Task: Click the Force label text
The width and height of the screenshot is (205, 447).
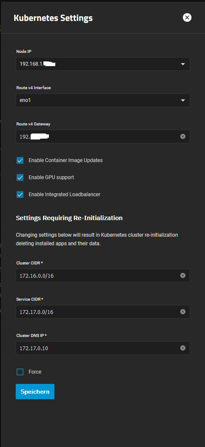Action: pyautogui.click(x=35, y=372)
